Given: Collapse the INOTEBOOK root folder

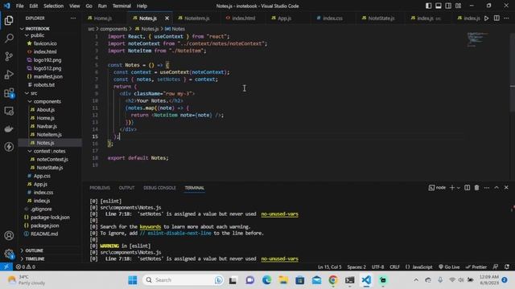Looking at the screenshot, I should (22, 29).
